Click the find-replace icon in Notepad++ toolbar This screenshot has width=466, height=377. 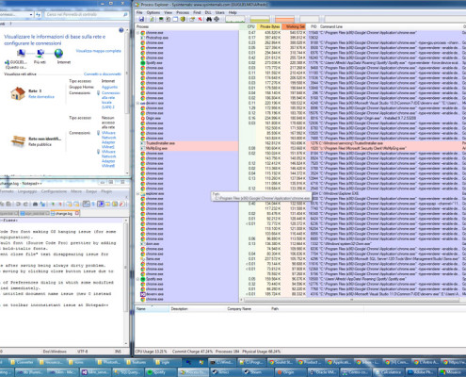(x=42, y=205)
